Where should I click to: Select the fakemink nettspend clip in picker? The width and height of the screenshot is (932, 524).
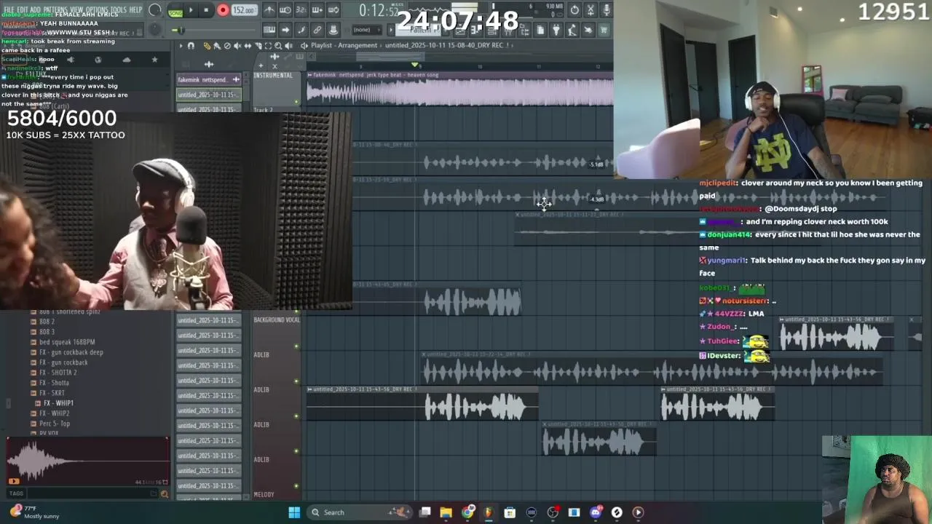pyautogui.click(x=208, y=79)
